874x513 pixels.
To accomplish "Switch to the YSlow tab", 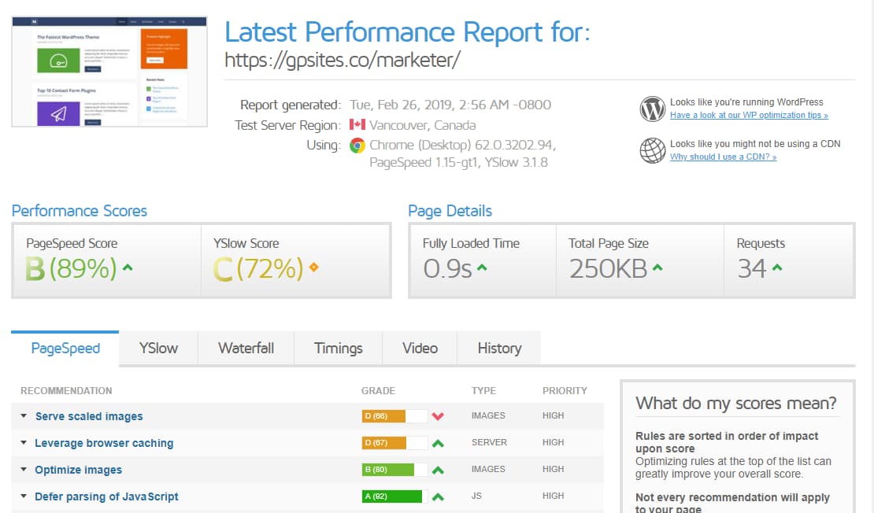I will click(x=157, y=348).
